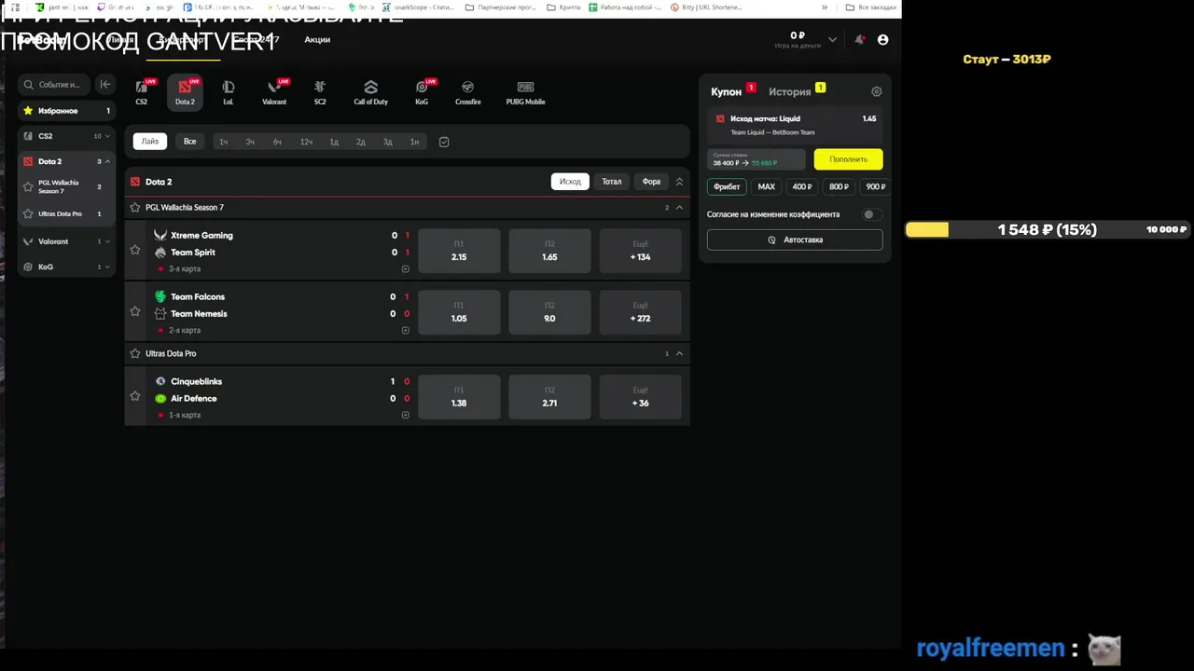1194x671 pixels.
Task: Select the 12ч time filter
Action: pyautogui.click(x=306, y=142)
